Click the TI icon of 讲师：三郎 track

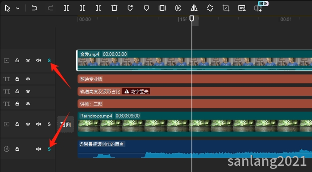point(7,104)
